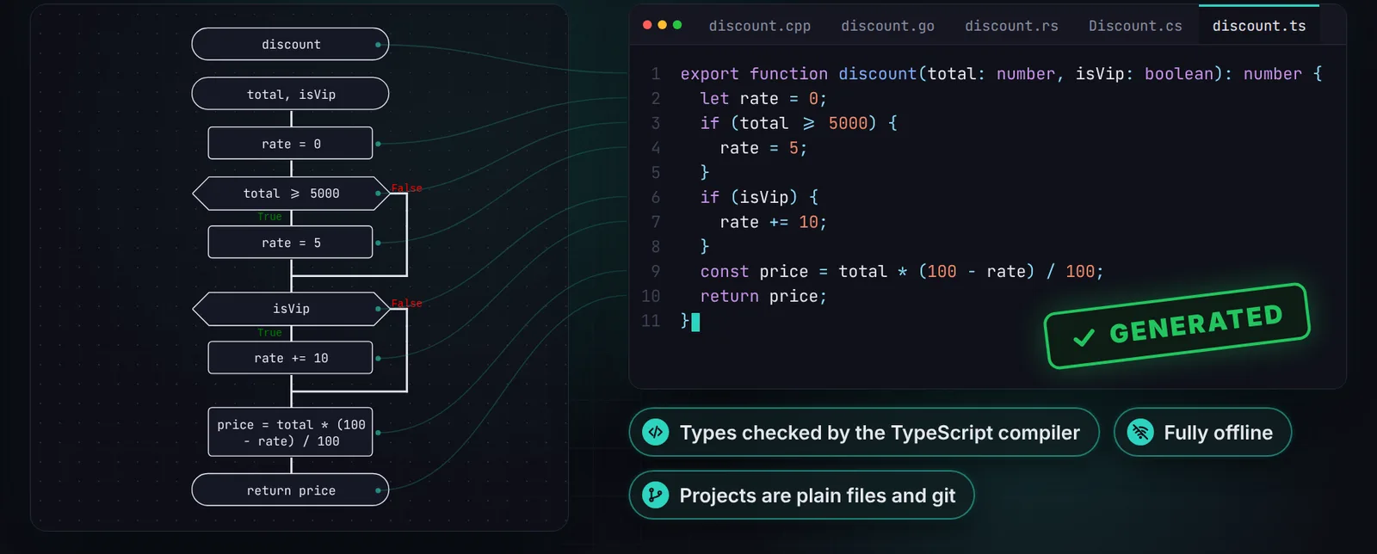Select the Discount.cs tab

click(x=1135, y=26)
